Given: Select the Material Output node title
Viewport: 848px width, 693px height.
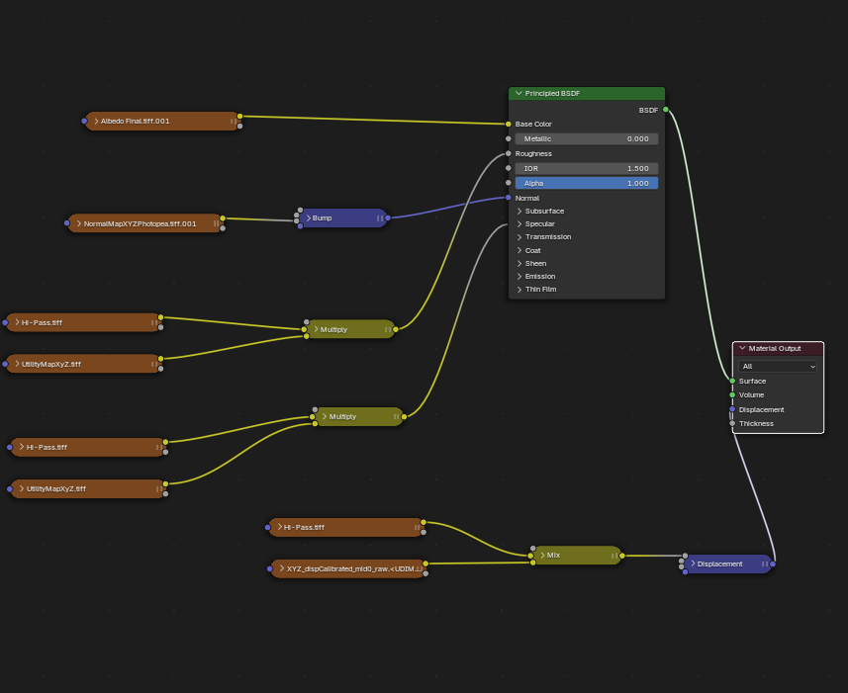Looking at the screenshot, I should click(x=775, y=348).
